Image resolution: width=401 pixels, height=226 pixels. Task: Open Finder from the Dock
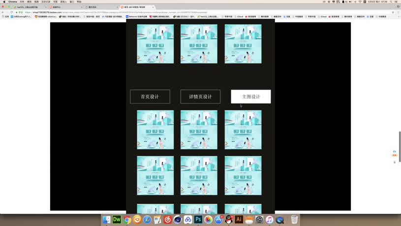click(106, 220)
